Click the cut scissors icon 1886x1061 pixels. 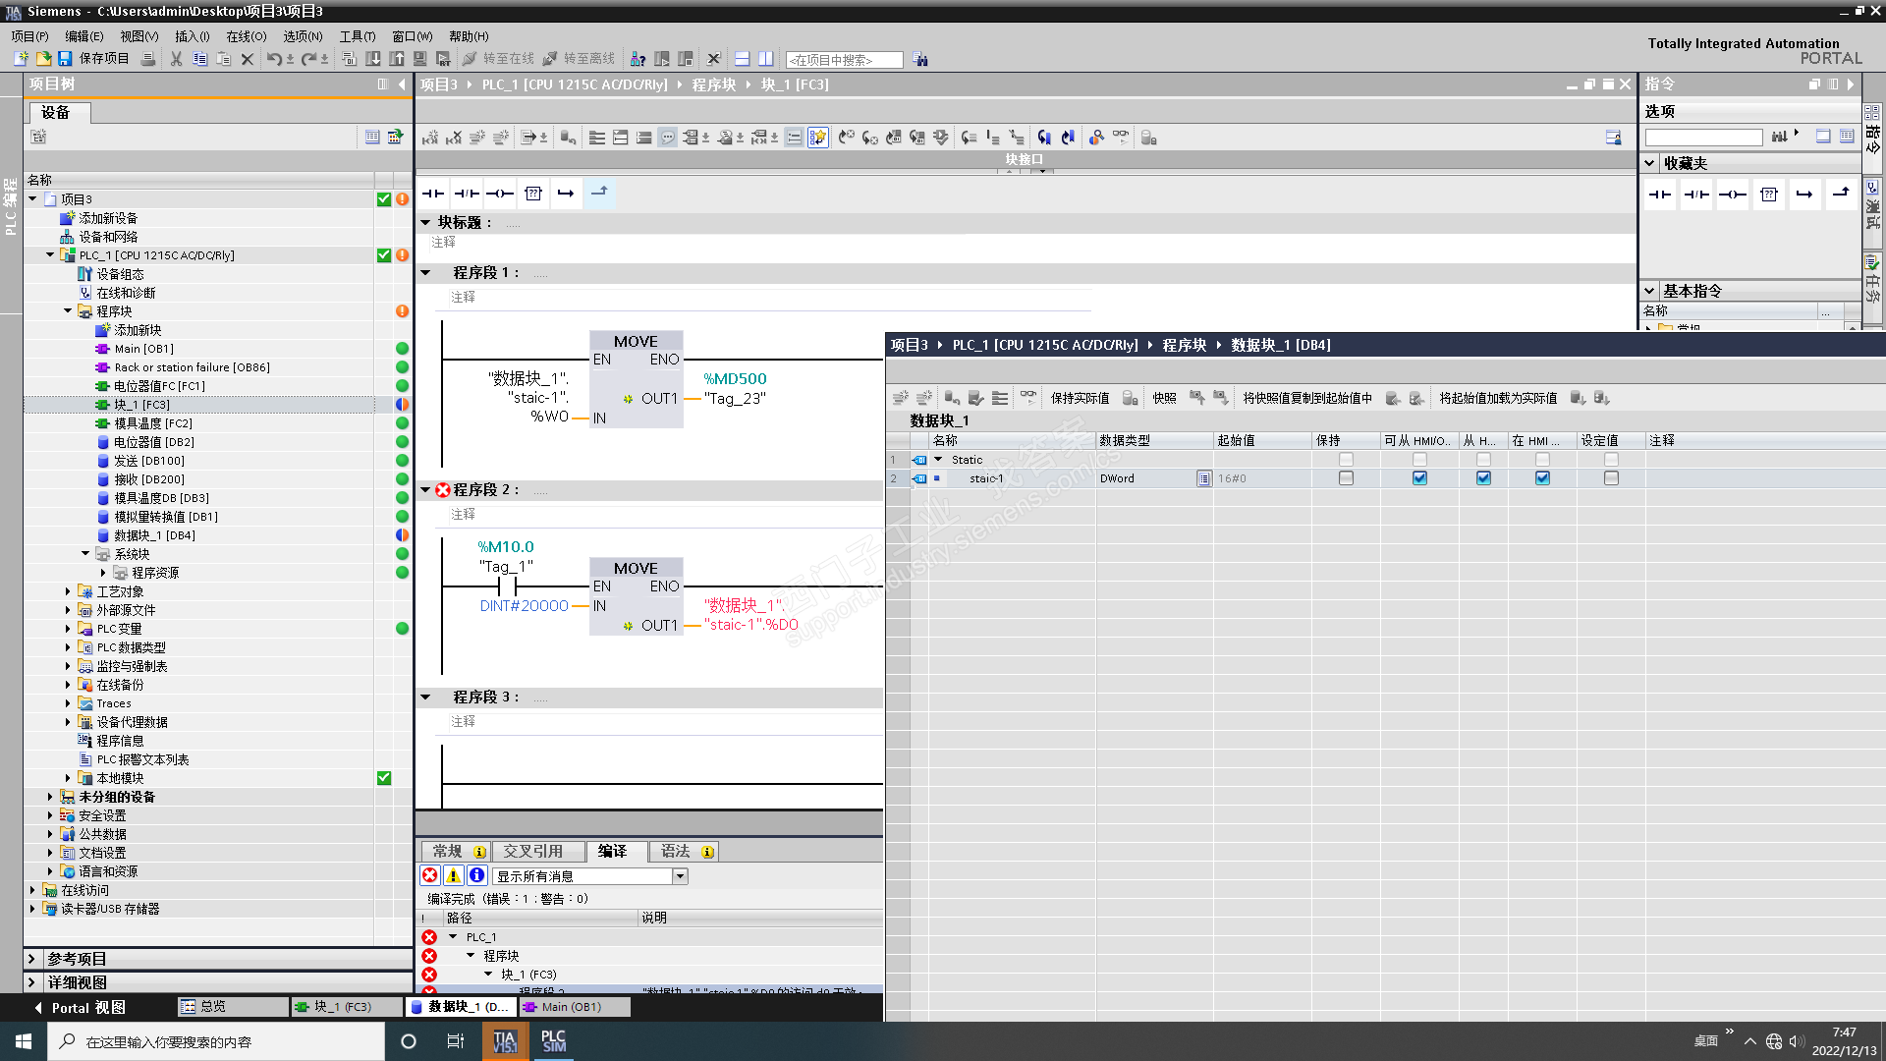pyautogui.click(x=176, y=59)
